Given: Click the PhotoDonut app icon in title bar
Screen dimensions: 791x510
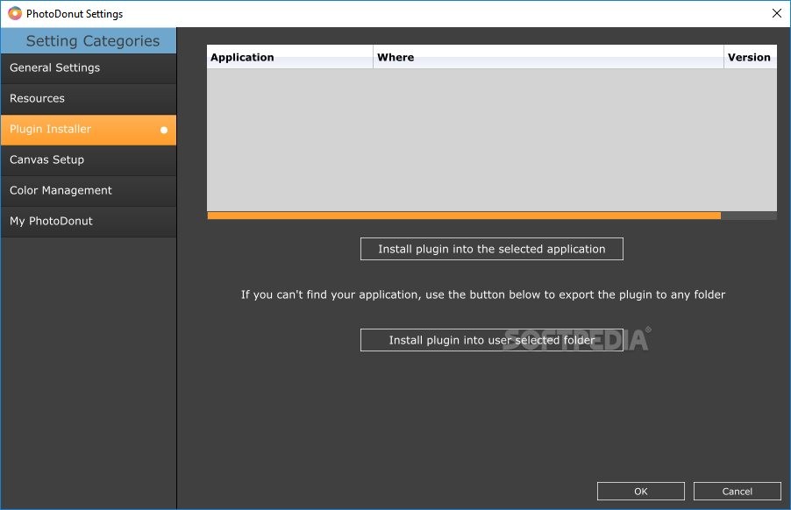Looking at the screenshot, I should click(15, 14).
